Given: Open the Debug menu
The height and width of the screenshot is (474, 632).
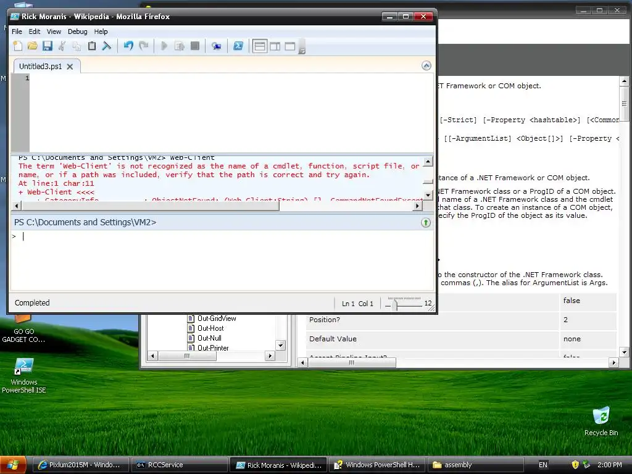Looking at the screenshot, I should (x=77, y=31).
